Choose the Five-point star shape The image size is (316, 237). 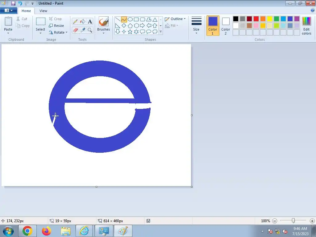click(x=130, y=32)
